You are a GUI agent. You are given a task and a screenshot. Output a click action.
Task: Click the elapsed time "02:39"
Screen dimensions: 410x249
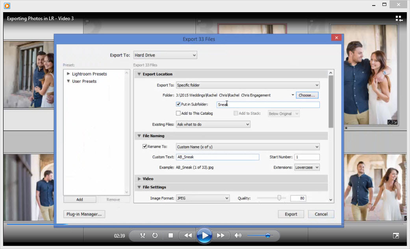tap(119, 236)
